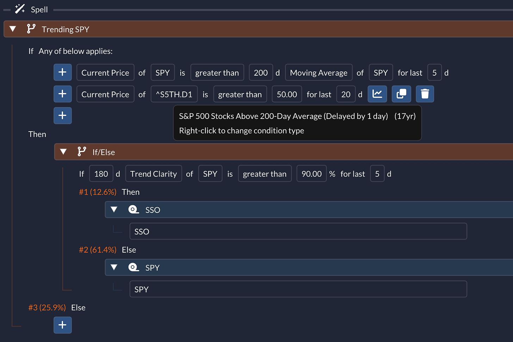Select the If/Else header title
513x342 pixels.
(x=104, y=152)
